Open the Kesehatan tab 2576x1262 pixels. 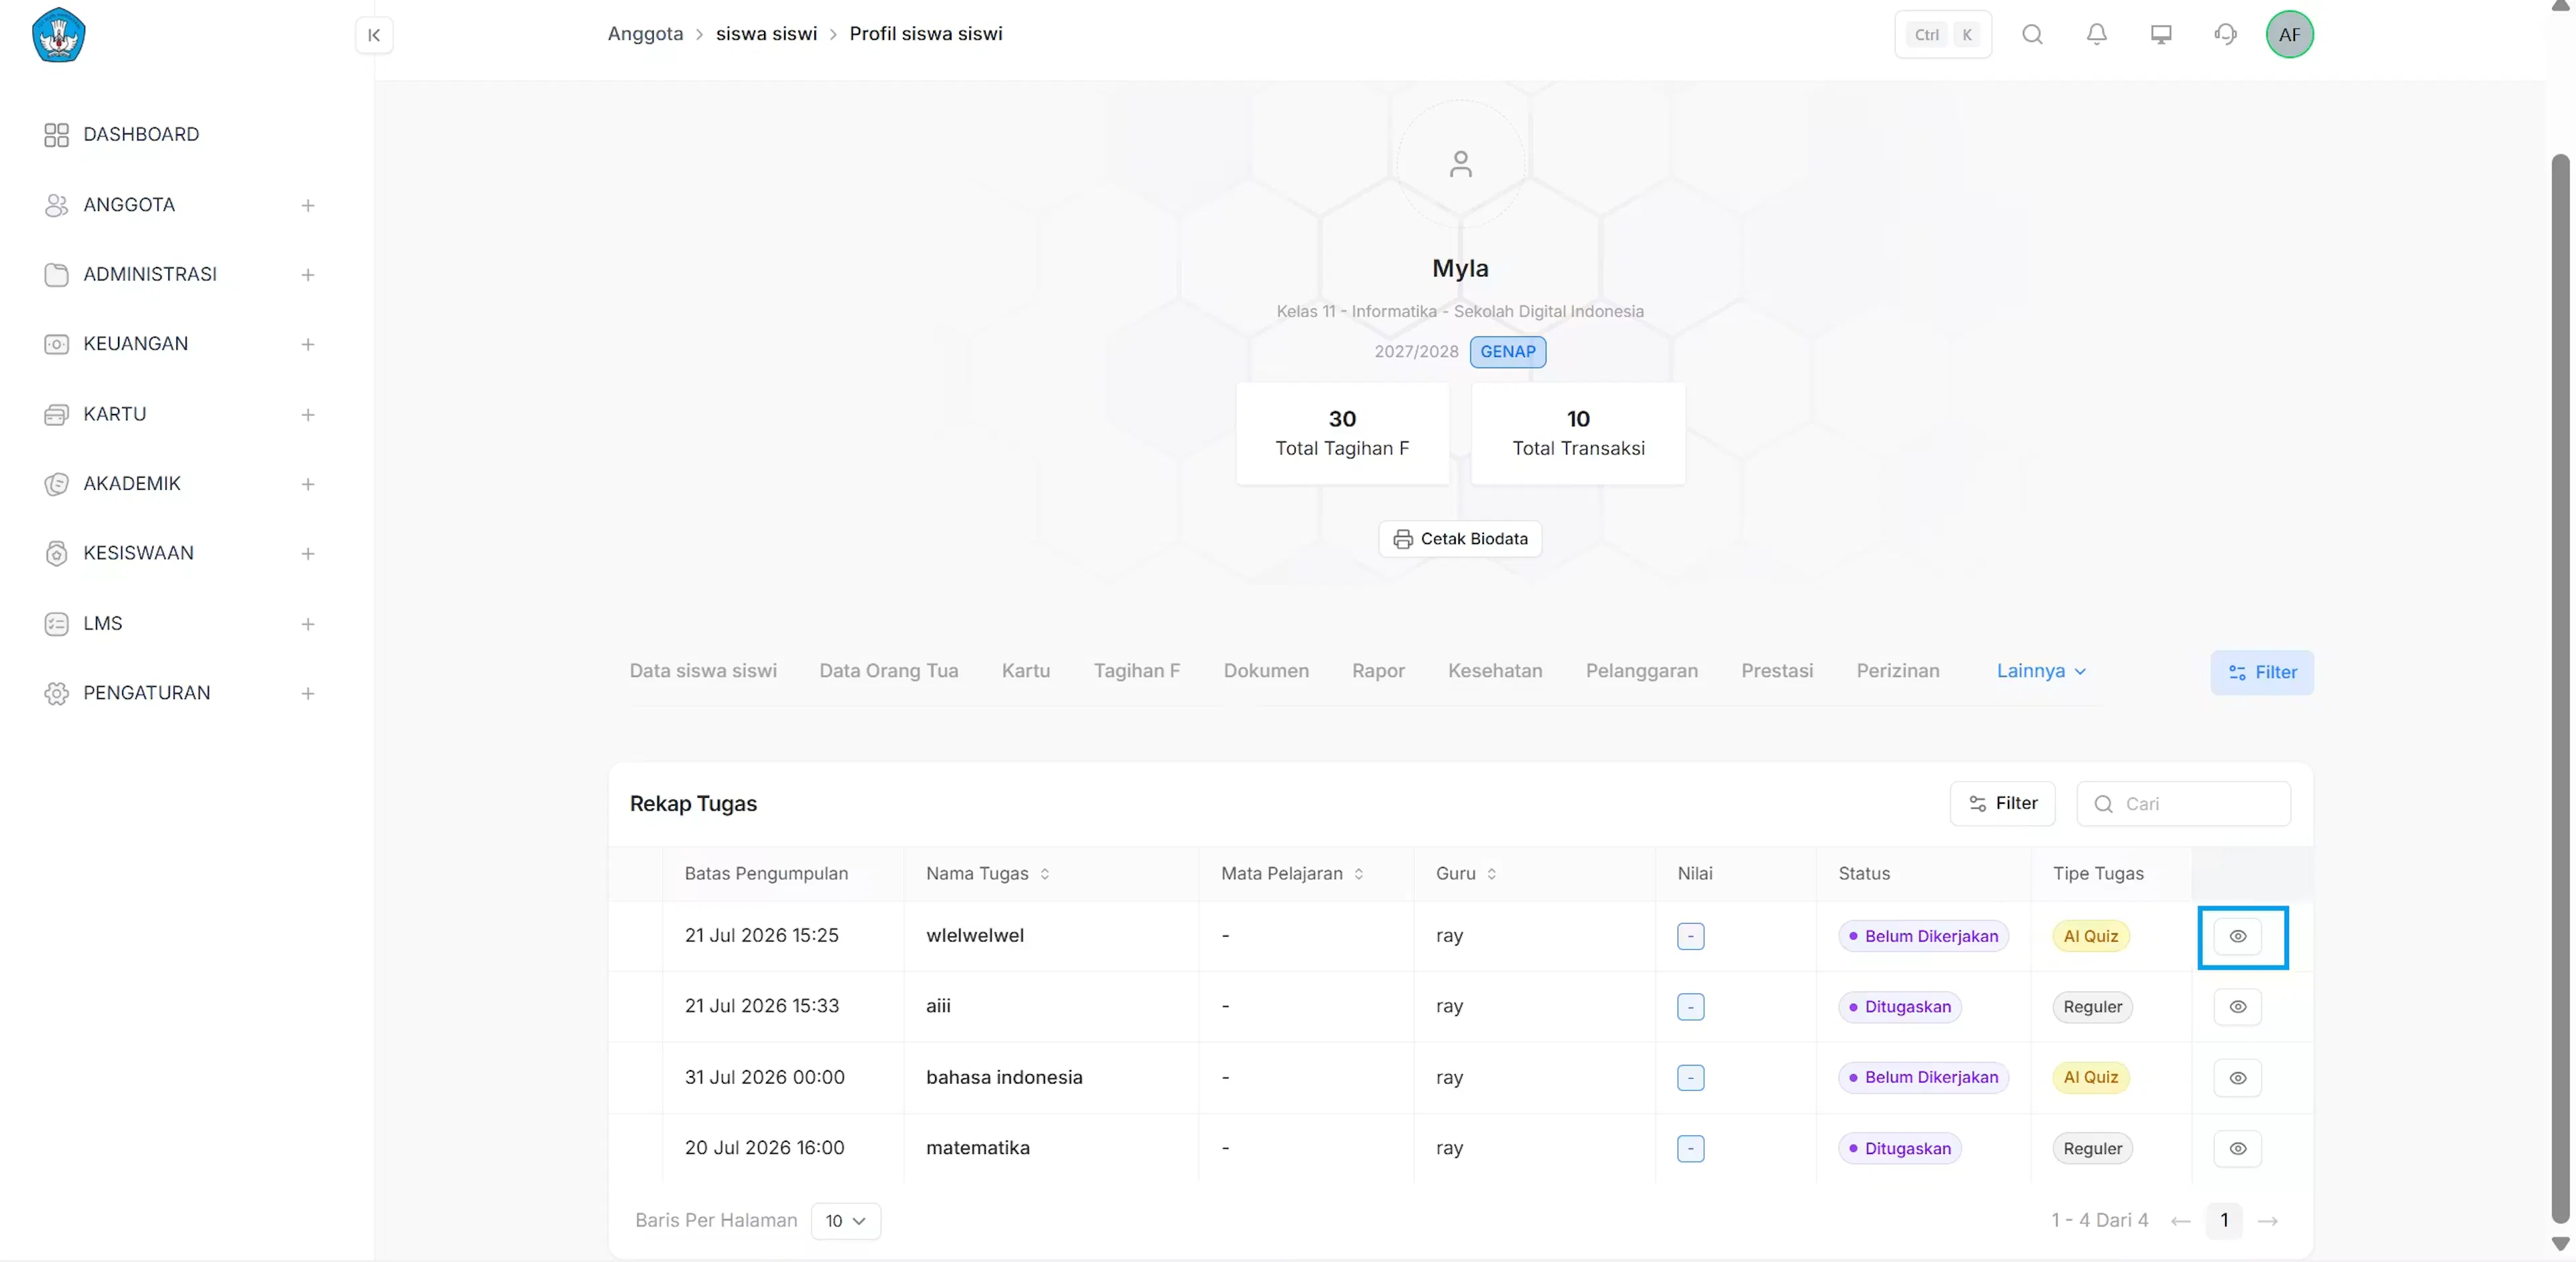coord(1495,671)
